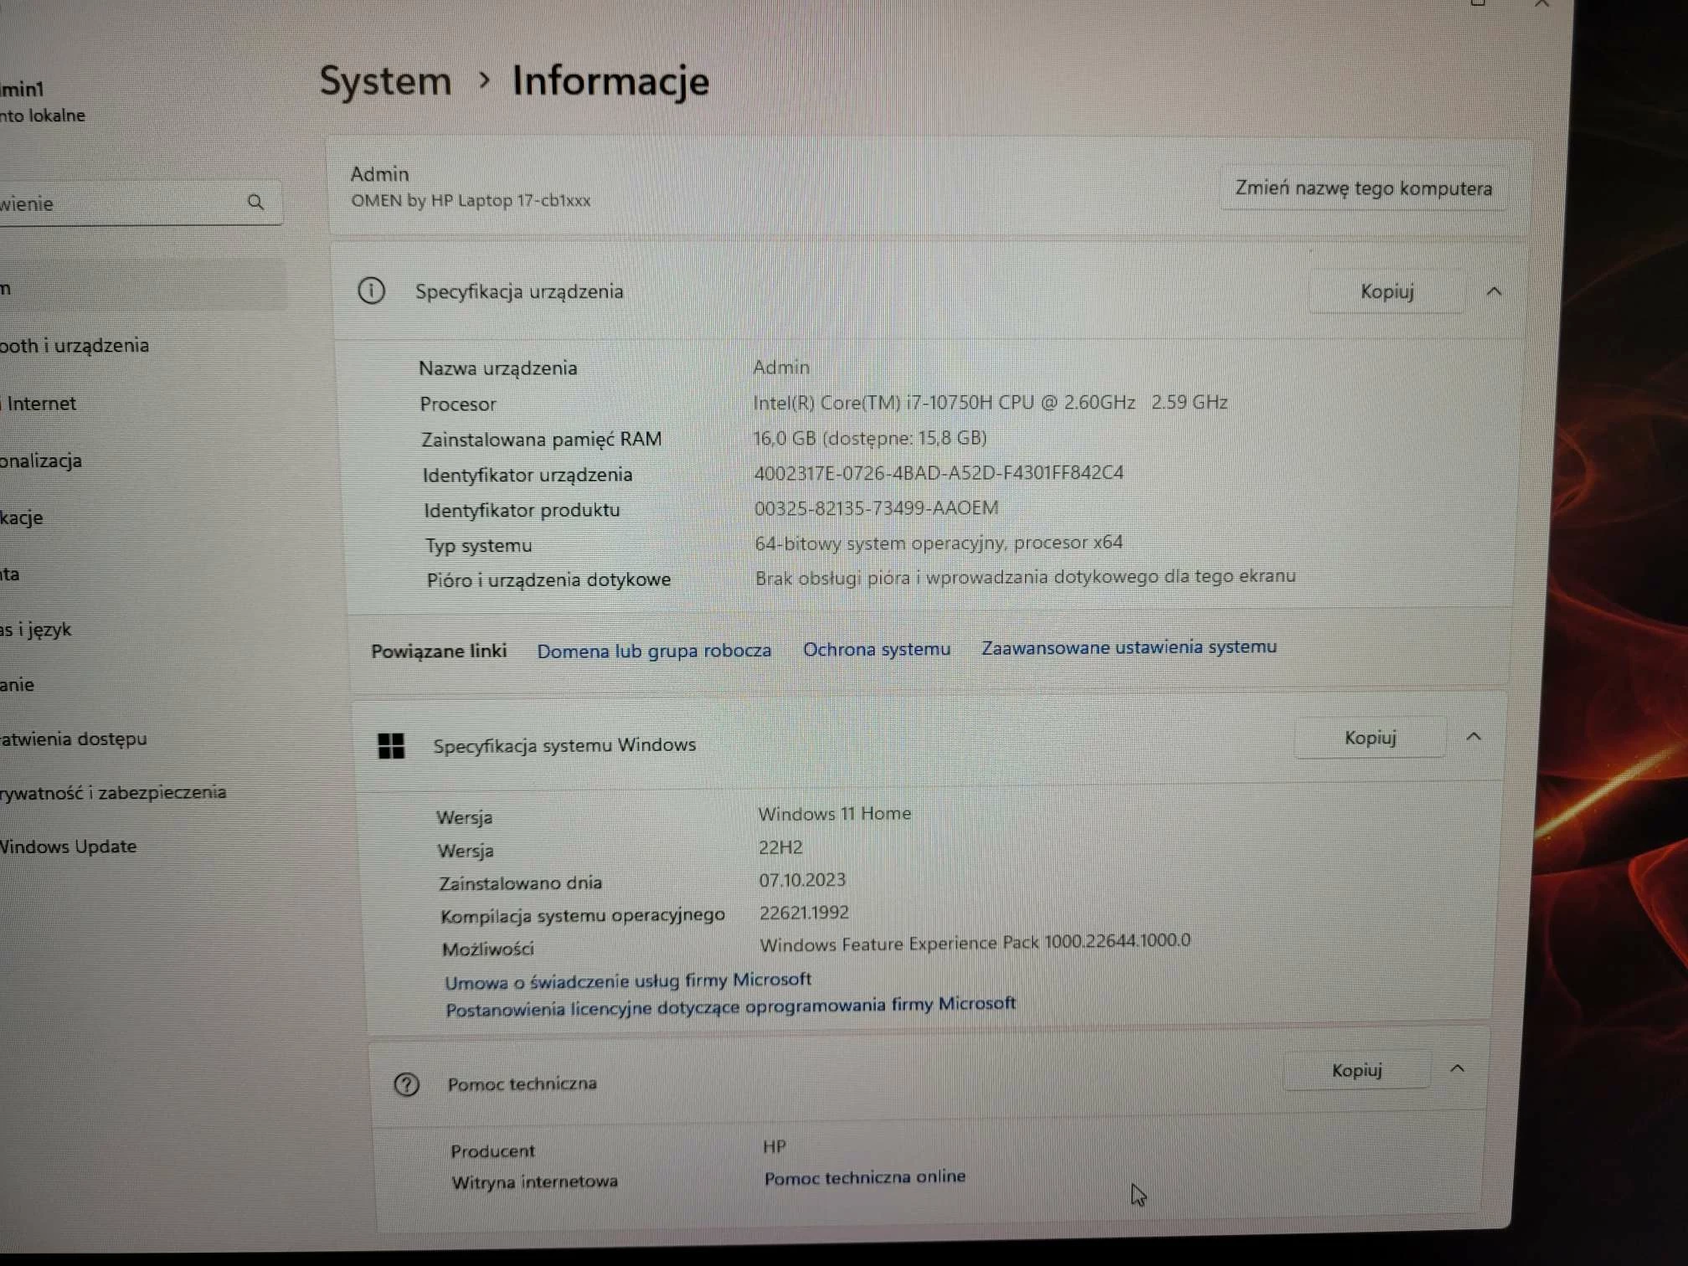This screenshot has width=1688, height=1266.
Task: Click the Windows logo icon beside Specyfikacja systemu
Action: 391,745
